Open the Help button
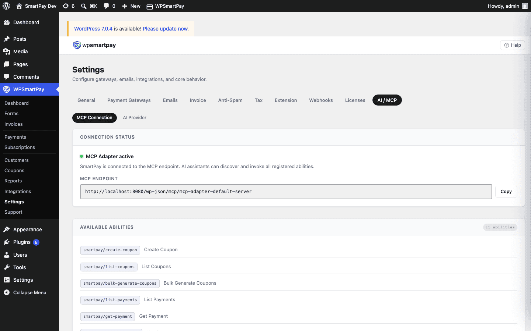Screen dimensions: 531x331 point(512,45)
